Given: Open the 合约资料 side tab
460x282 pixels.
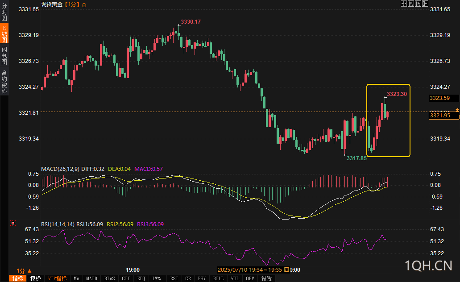Looking at the screenshot, I should pos(4,82).
